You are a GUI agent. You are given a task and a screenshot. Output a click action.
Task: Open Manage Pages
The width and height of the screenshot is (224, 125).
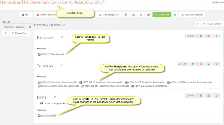(x=20, y=33)
